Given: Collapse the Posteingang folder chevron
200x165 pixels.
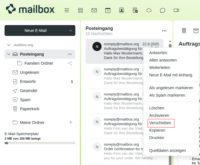Looking at the screenshot, I should click(x=9, y=54).
